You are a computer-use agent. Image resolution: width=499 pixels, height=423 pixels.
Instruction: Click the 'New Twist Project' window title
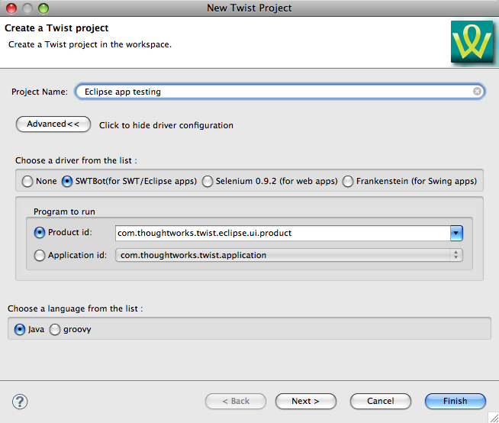pyautogui.click(x=250, y=8)
